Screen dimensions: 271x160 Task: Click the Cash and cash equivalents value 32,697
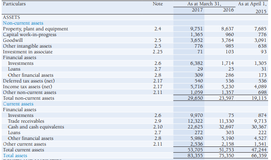pos(227,127)
